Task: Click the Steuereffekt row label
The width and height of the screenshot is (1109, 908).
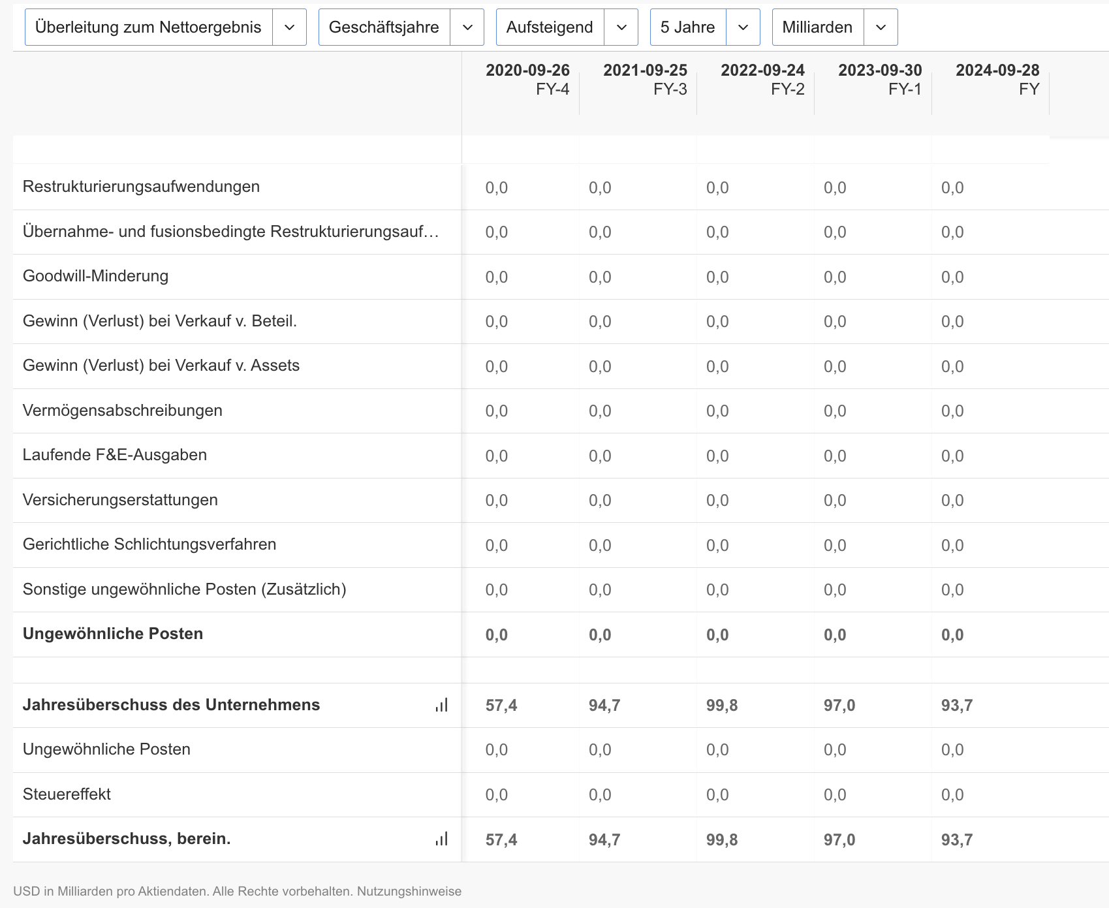Action: click(67, 794)
